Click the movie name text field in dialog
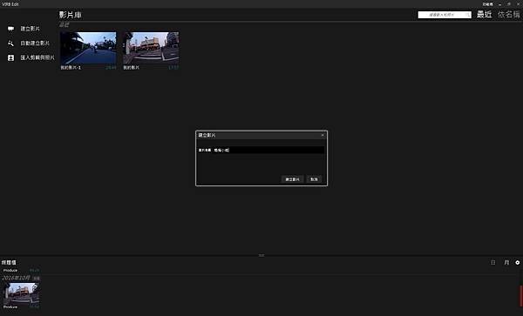The width and height of the screenshot is (523, 316). [268, 151]
